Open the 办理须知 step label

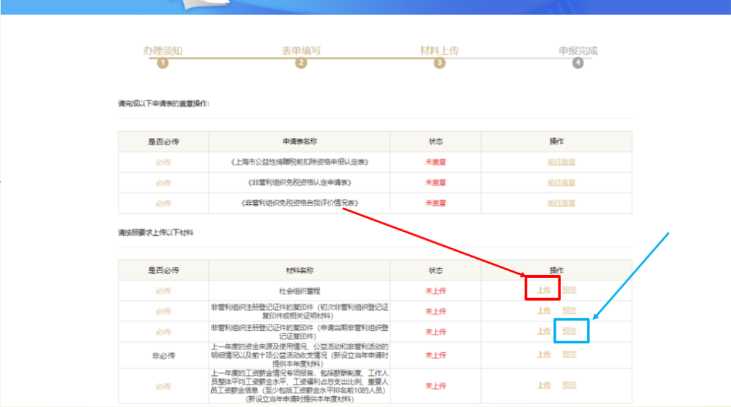tap(162, 51)
